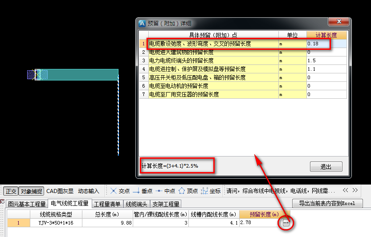Click the 中点 midpoint snap icon
The image size is (371, 237).
coord(159,191)
